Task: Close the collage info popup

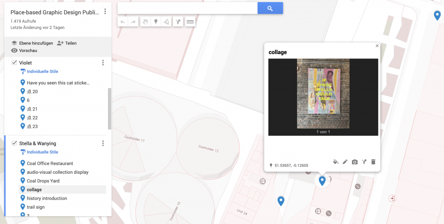Action: coord(377,46)
